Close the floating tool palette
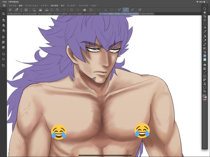 206,5
